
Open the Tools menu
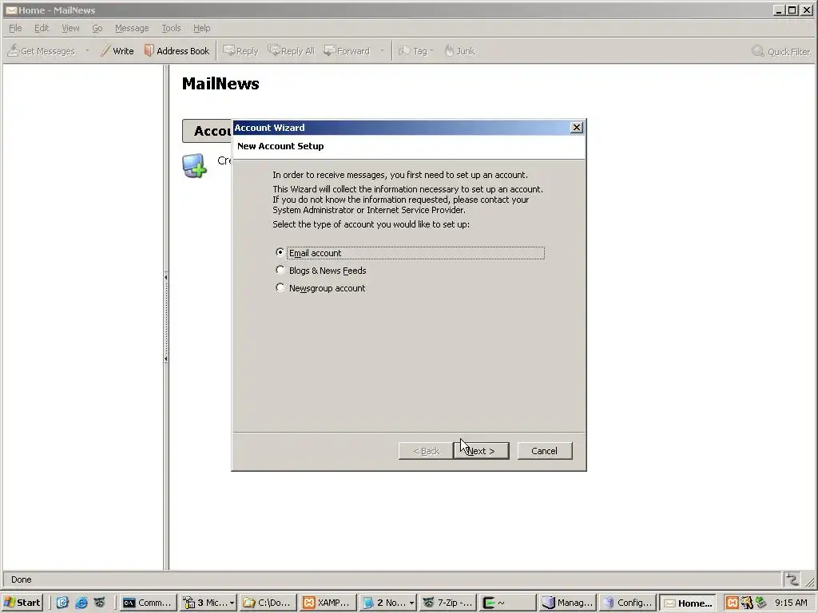click(171, 28)
